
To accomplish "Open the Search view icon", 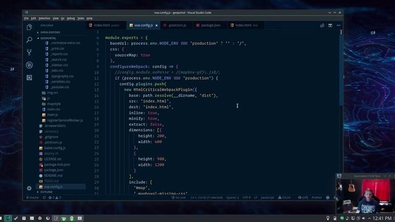I will [29, 39].
